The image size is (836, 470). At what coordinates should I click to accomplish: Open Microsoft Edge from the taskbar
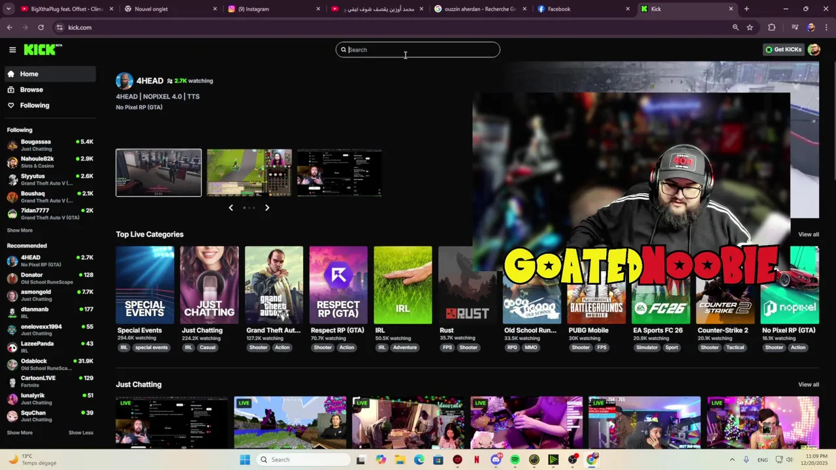point(419,460)
